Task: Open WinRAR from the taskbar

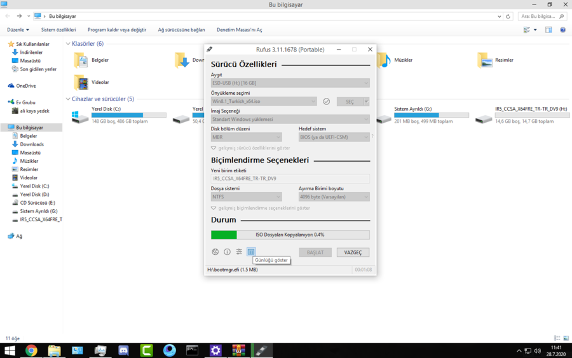Action: tap(238, 351)
